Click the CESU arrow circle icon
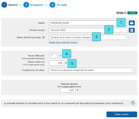 pos(125,13)
